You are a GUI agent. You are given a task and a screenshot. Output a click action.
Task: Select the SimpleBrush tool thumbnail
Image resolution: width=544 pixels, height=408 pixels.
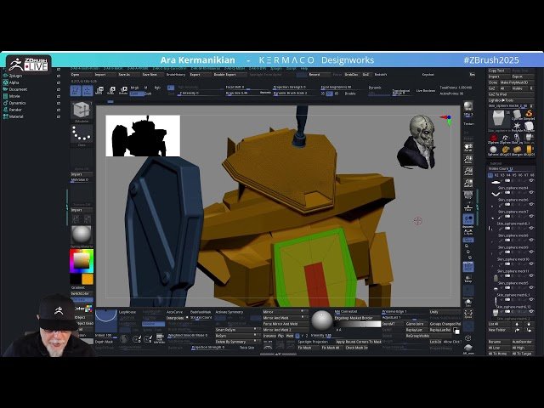[x=529, y=115]
